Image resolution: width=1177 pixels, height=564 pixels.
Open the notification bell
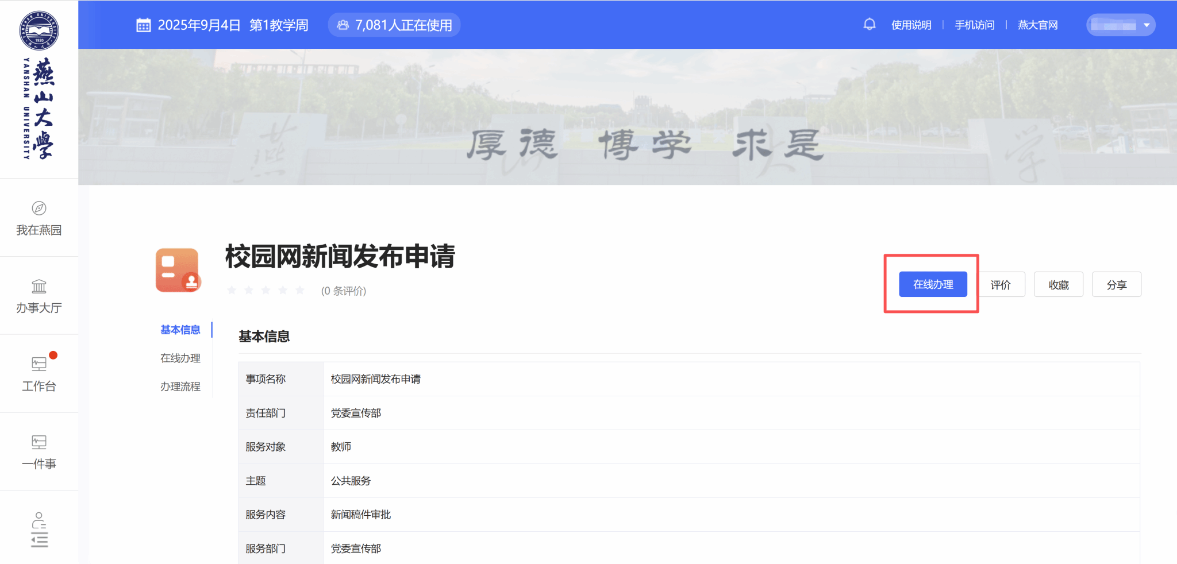coord(870,25)
